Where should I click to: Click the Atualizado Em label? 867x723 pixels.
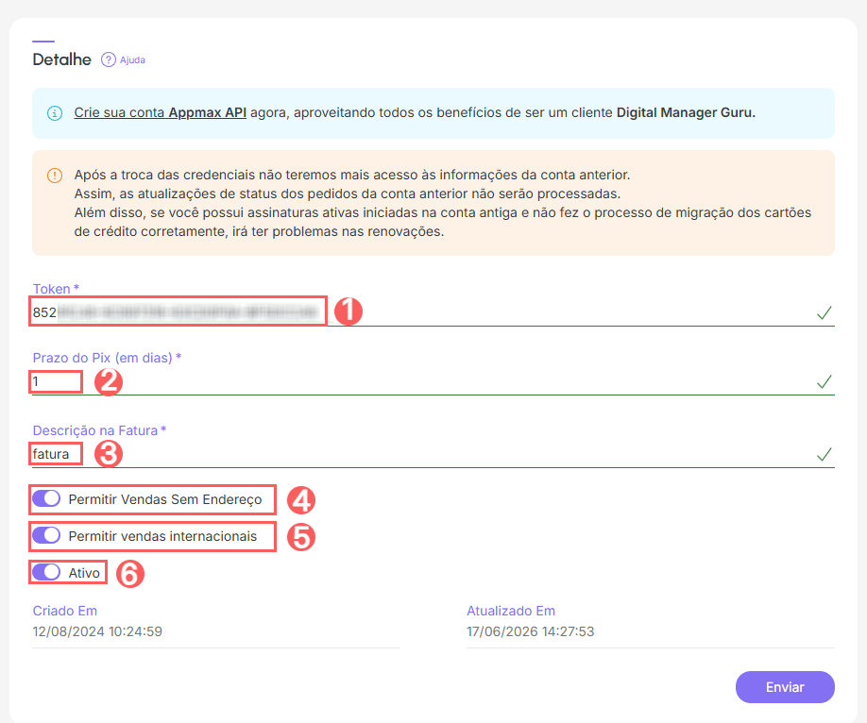[511, 611]
